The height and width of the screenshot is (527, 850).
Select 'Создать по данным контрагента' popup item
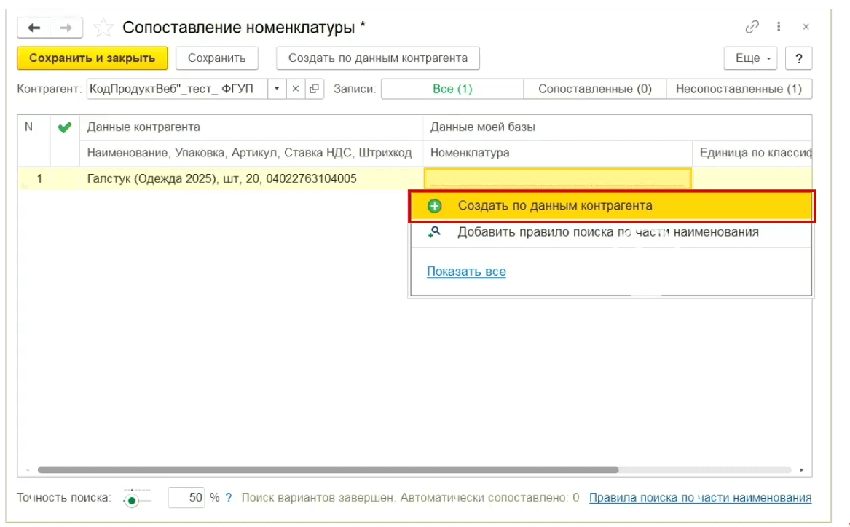(x=554, y=206)
